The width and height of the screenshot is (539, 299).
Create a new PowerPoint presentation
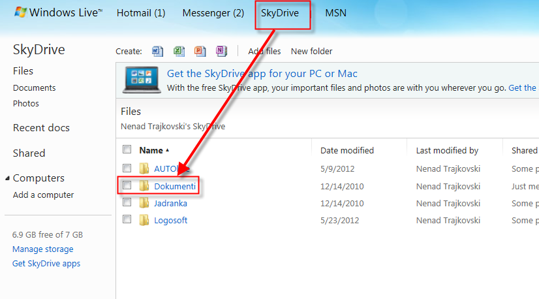coord(200,51)
